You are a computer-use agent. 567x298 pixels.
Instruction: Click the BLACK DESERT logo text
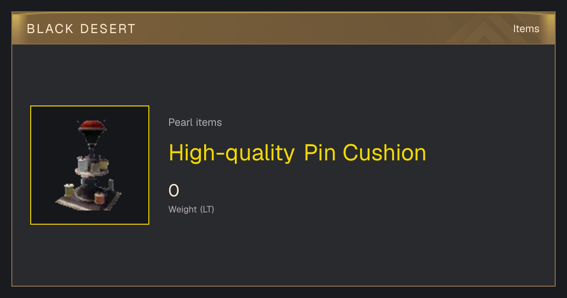[x=81, y=29]
